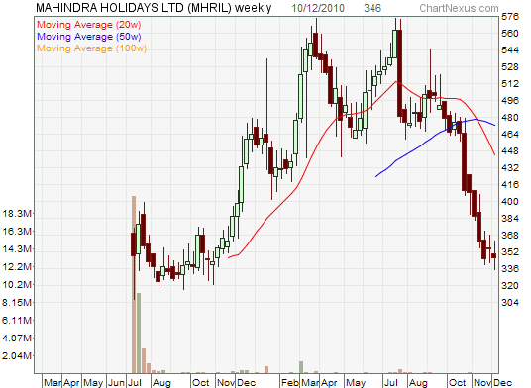The image size is (531, 388).
Task: Click the 576 price axis label
Action: click(510, 16)
